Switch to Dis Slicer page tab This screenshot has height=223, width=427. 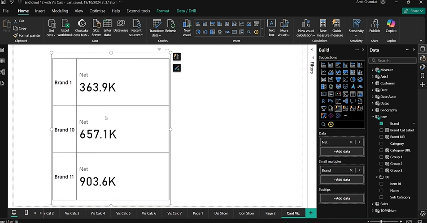(221, 213)
